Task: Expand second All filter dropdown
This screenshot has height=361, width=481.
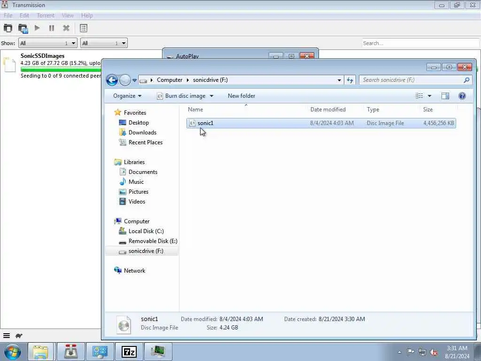Action: [x=104, y=43]
